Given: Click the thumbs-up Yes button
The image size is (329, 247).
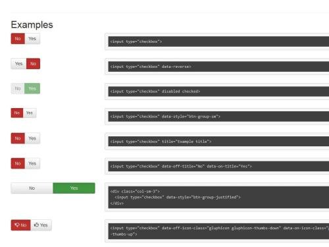Looking at the screenshot, I should click(41, 225).
